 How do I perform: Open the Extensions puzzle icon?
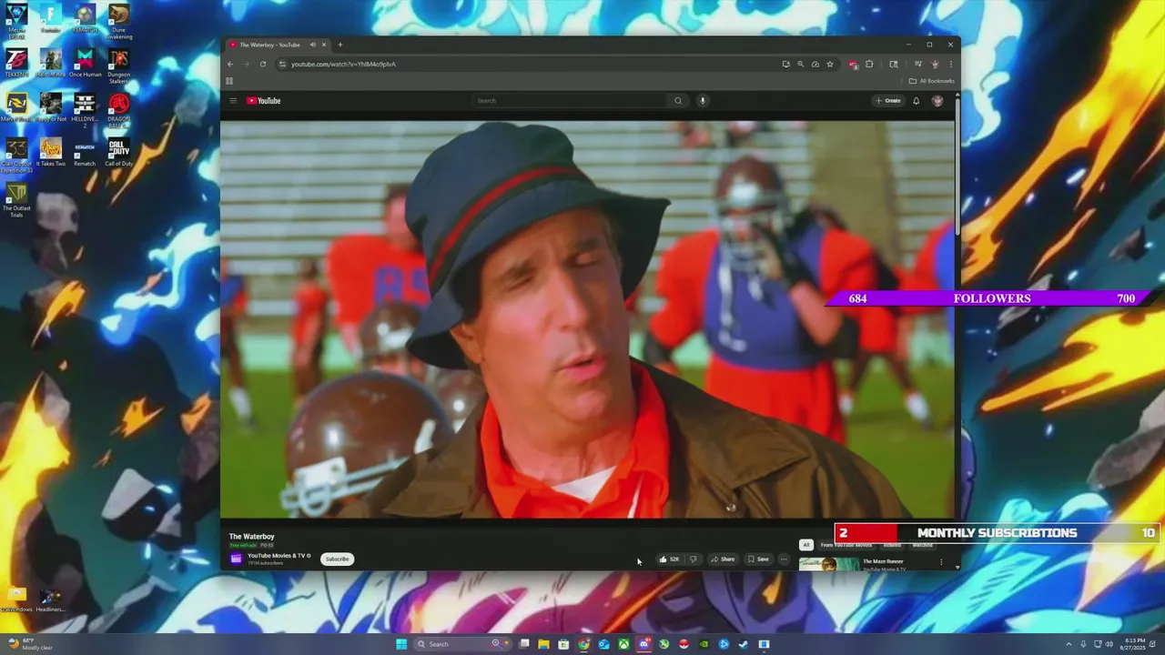(869, 64)
